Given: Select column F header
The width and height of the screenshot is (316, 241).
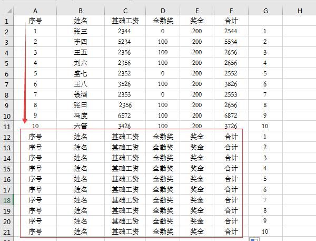Looking at the screenshot, I should (231, 11).
